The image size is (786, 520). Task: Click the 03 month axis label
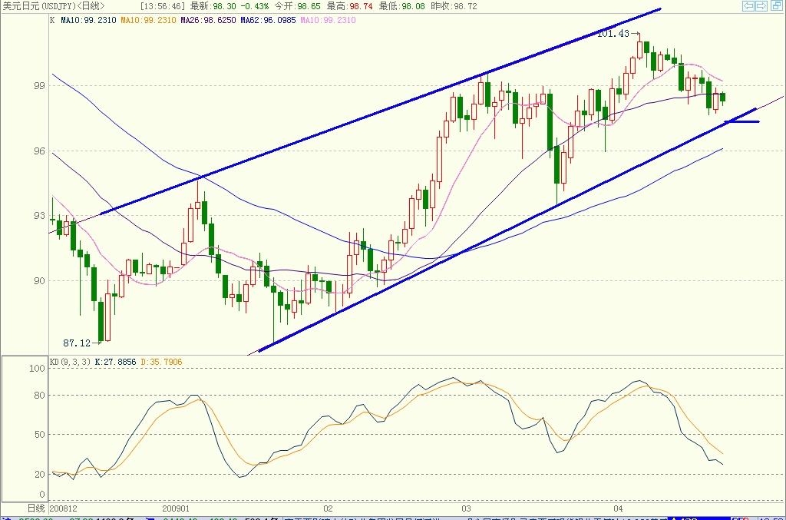466,508
